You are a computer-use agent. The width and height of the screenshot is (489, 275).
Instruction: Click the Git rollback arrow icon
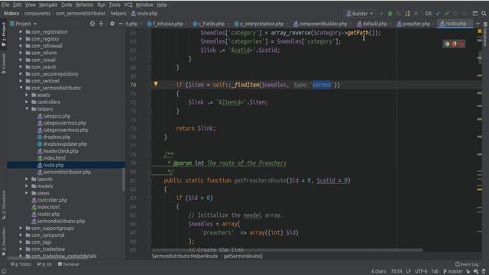pyautogui.click(x=464, y=14)
